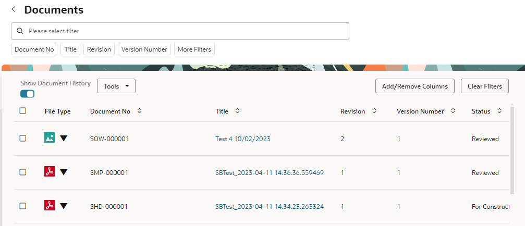Sort by Title column arrows

pyautogui.click(x=237, y=111)
